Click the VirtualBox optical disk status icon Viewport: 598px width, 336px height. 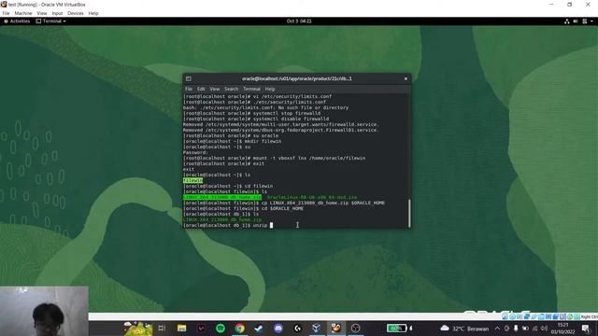512,316
